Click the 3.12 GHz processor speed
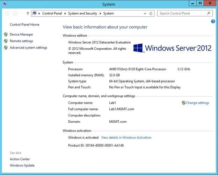The width and height of the screenshot is (218, 175). tap(184, 69)
